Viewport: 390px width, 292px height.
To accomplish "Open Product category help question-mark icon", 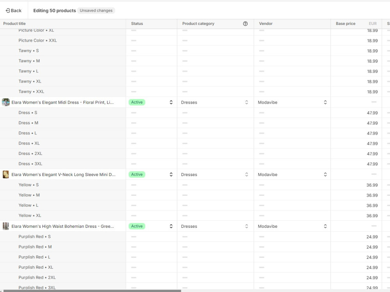I will click(245, 24).
